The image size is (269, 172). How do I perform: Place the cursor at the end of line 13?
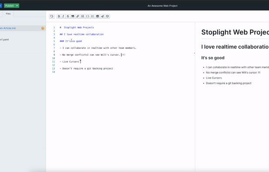pyautogui.click(x=113, y=69)
